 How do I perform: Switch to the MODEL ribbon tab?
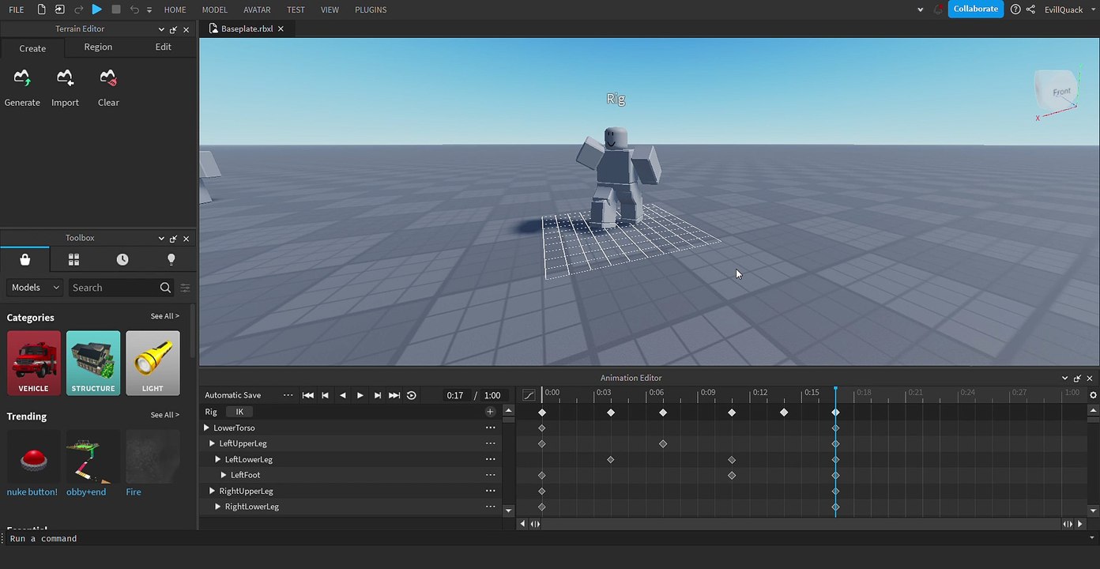(x=215, y=9)
